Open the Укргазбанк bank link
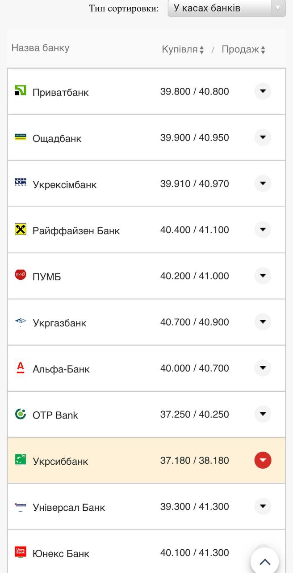Viewport: 293px width, 573px height. pyautogui.click(x=59, y=323)
